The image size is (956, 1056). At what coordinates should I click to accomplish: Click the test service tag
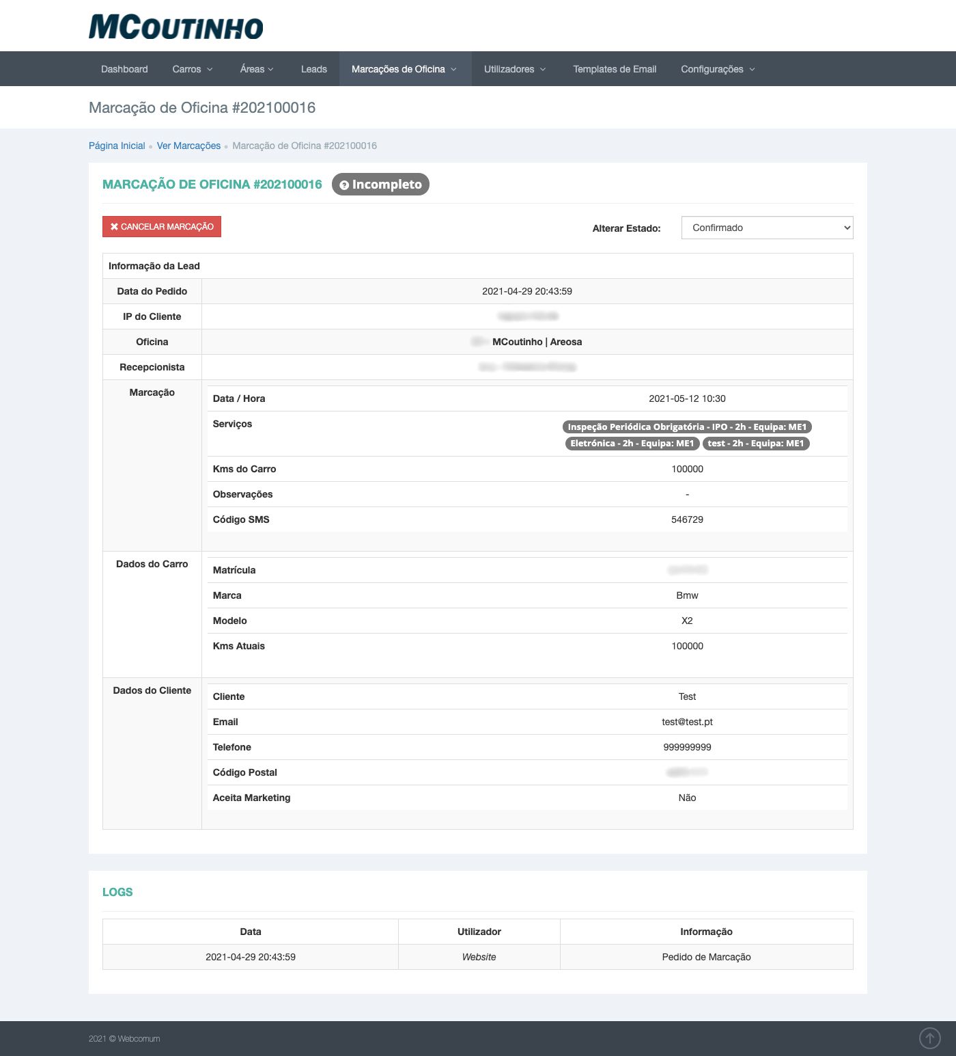755,444
